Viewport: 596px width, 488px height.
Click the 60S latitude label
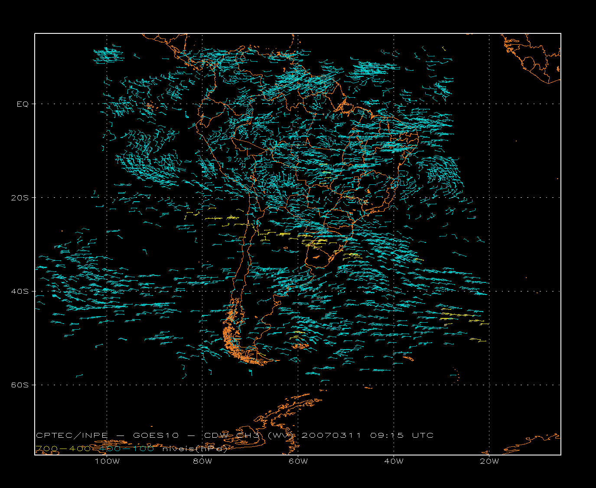point(20,385)
